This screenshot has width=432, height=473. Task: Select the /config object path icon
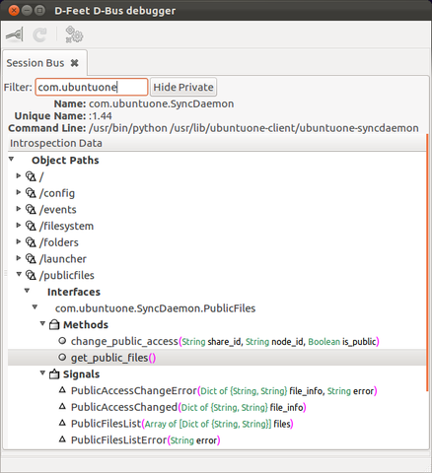point(31,193)
